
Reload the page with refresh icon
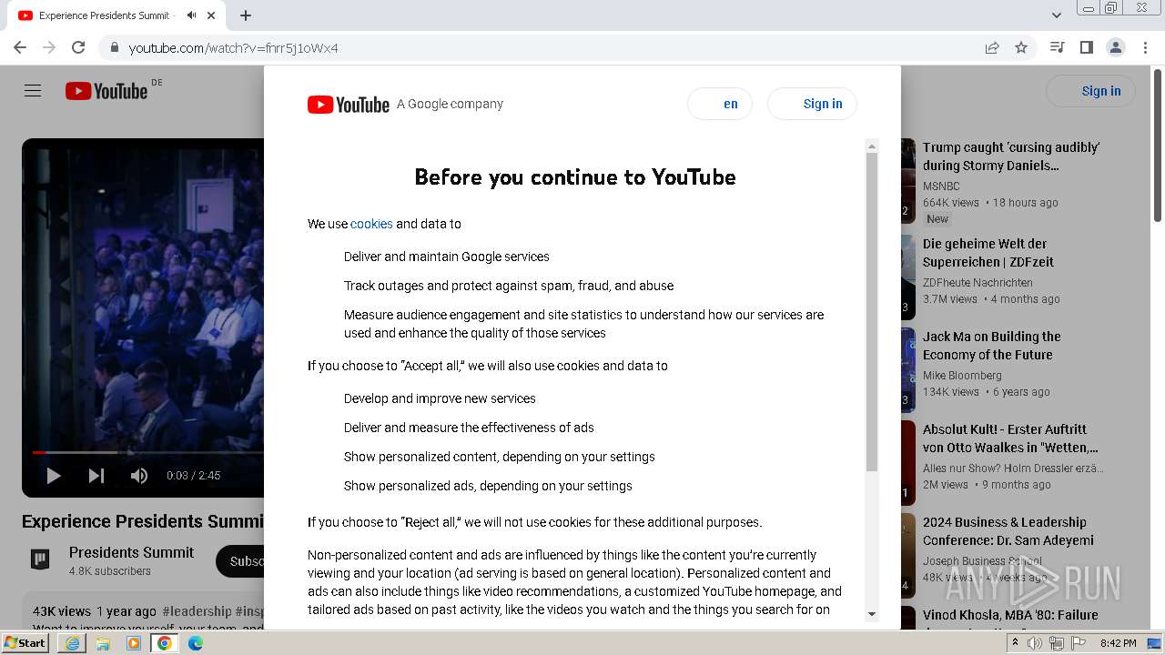[78, 47]
